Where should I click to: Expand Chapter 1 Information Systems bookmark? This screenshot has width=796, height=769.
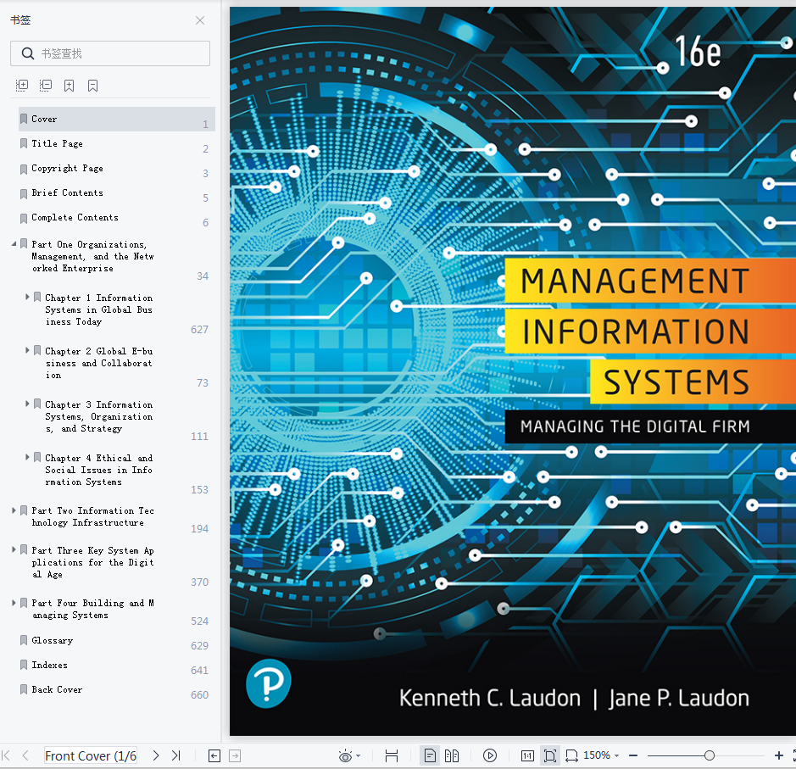(x=27, y=297)
